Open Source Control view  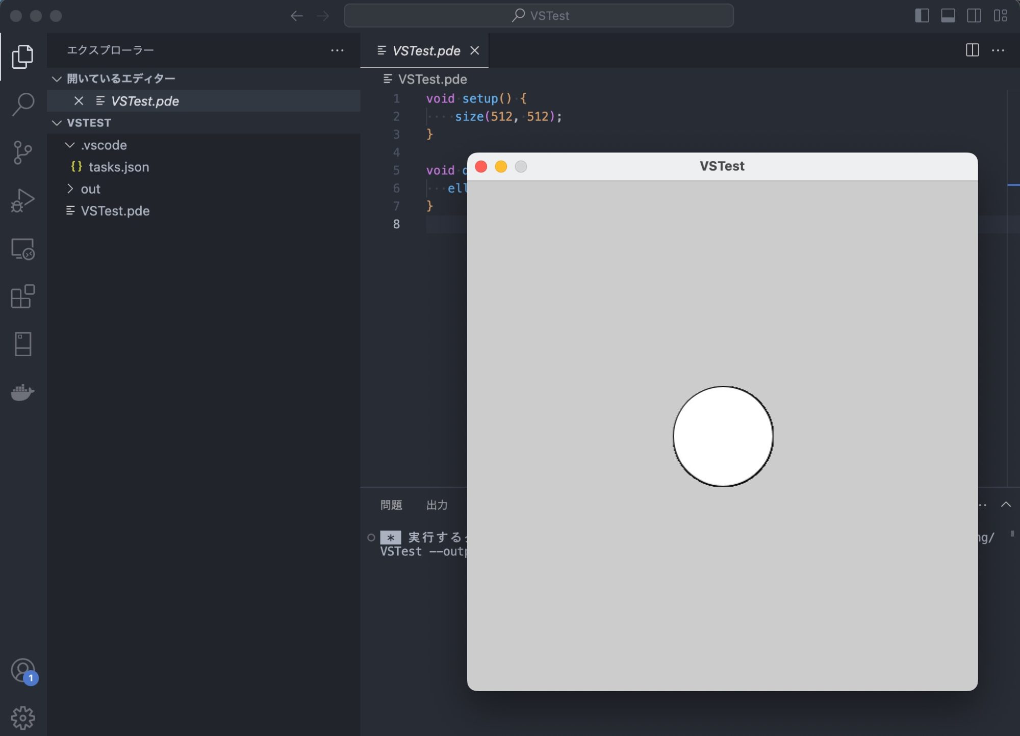(x=23, y=152)
